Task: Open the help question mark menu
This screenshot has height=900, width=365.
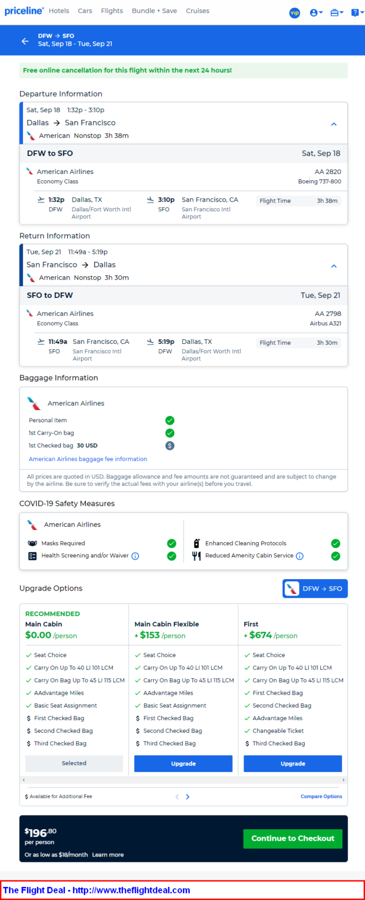Action: click(x=357, y=13)
